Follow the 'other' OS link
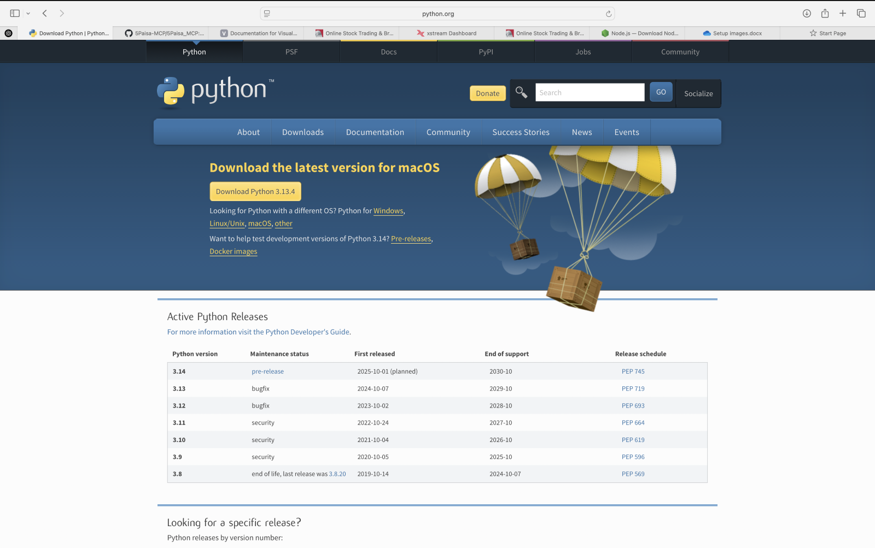 (x=283, y=223)
